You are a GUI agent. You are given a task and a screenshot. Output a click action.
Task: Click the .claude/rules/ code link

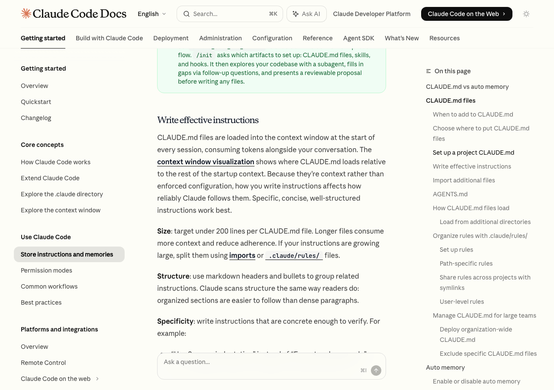click(x=294, y=255)
